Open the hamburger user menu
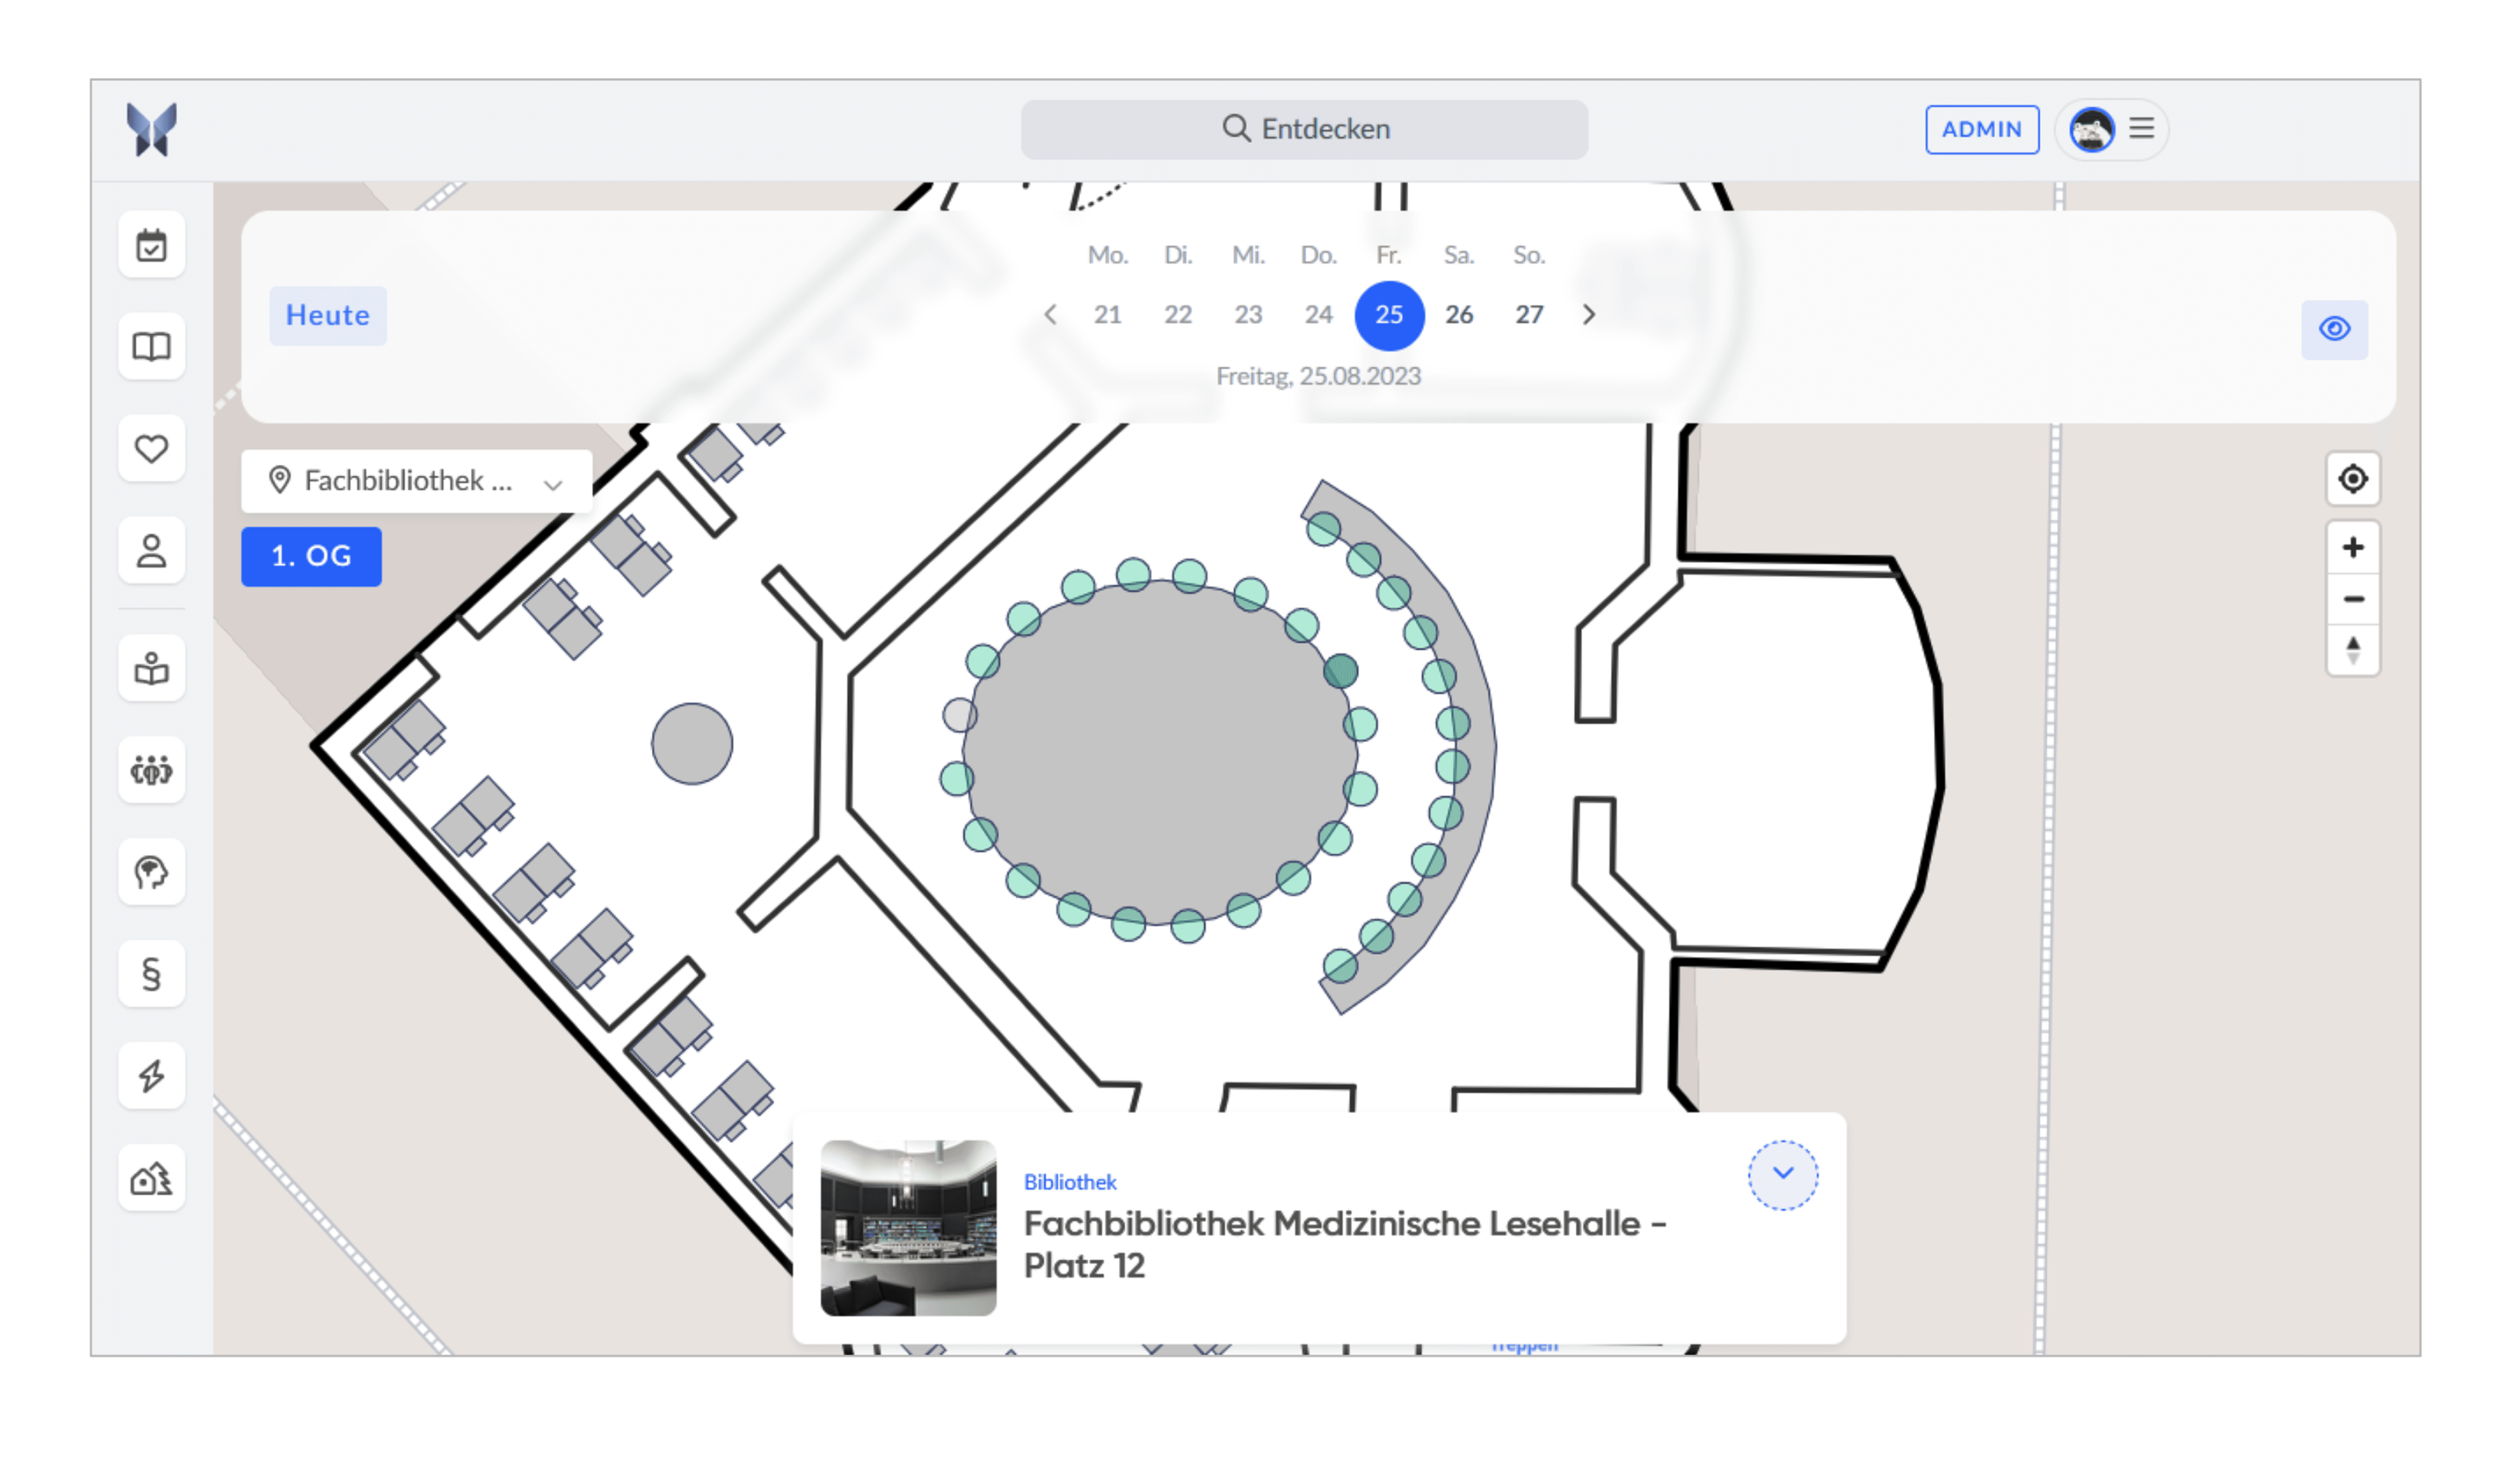Viewport: 2520px width, 1475px height. pyautogui.click(x=2141, y=129)
